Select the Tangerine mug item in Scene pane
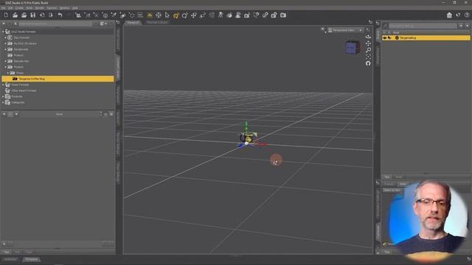The width and height of the screenshot is (472, 265). (x=426, y=38)
